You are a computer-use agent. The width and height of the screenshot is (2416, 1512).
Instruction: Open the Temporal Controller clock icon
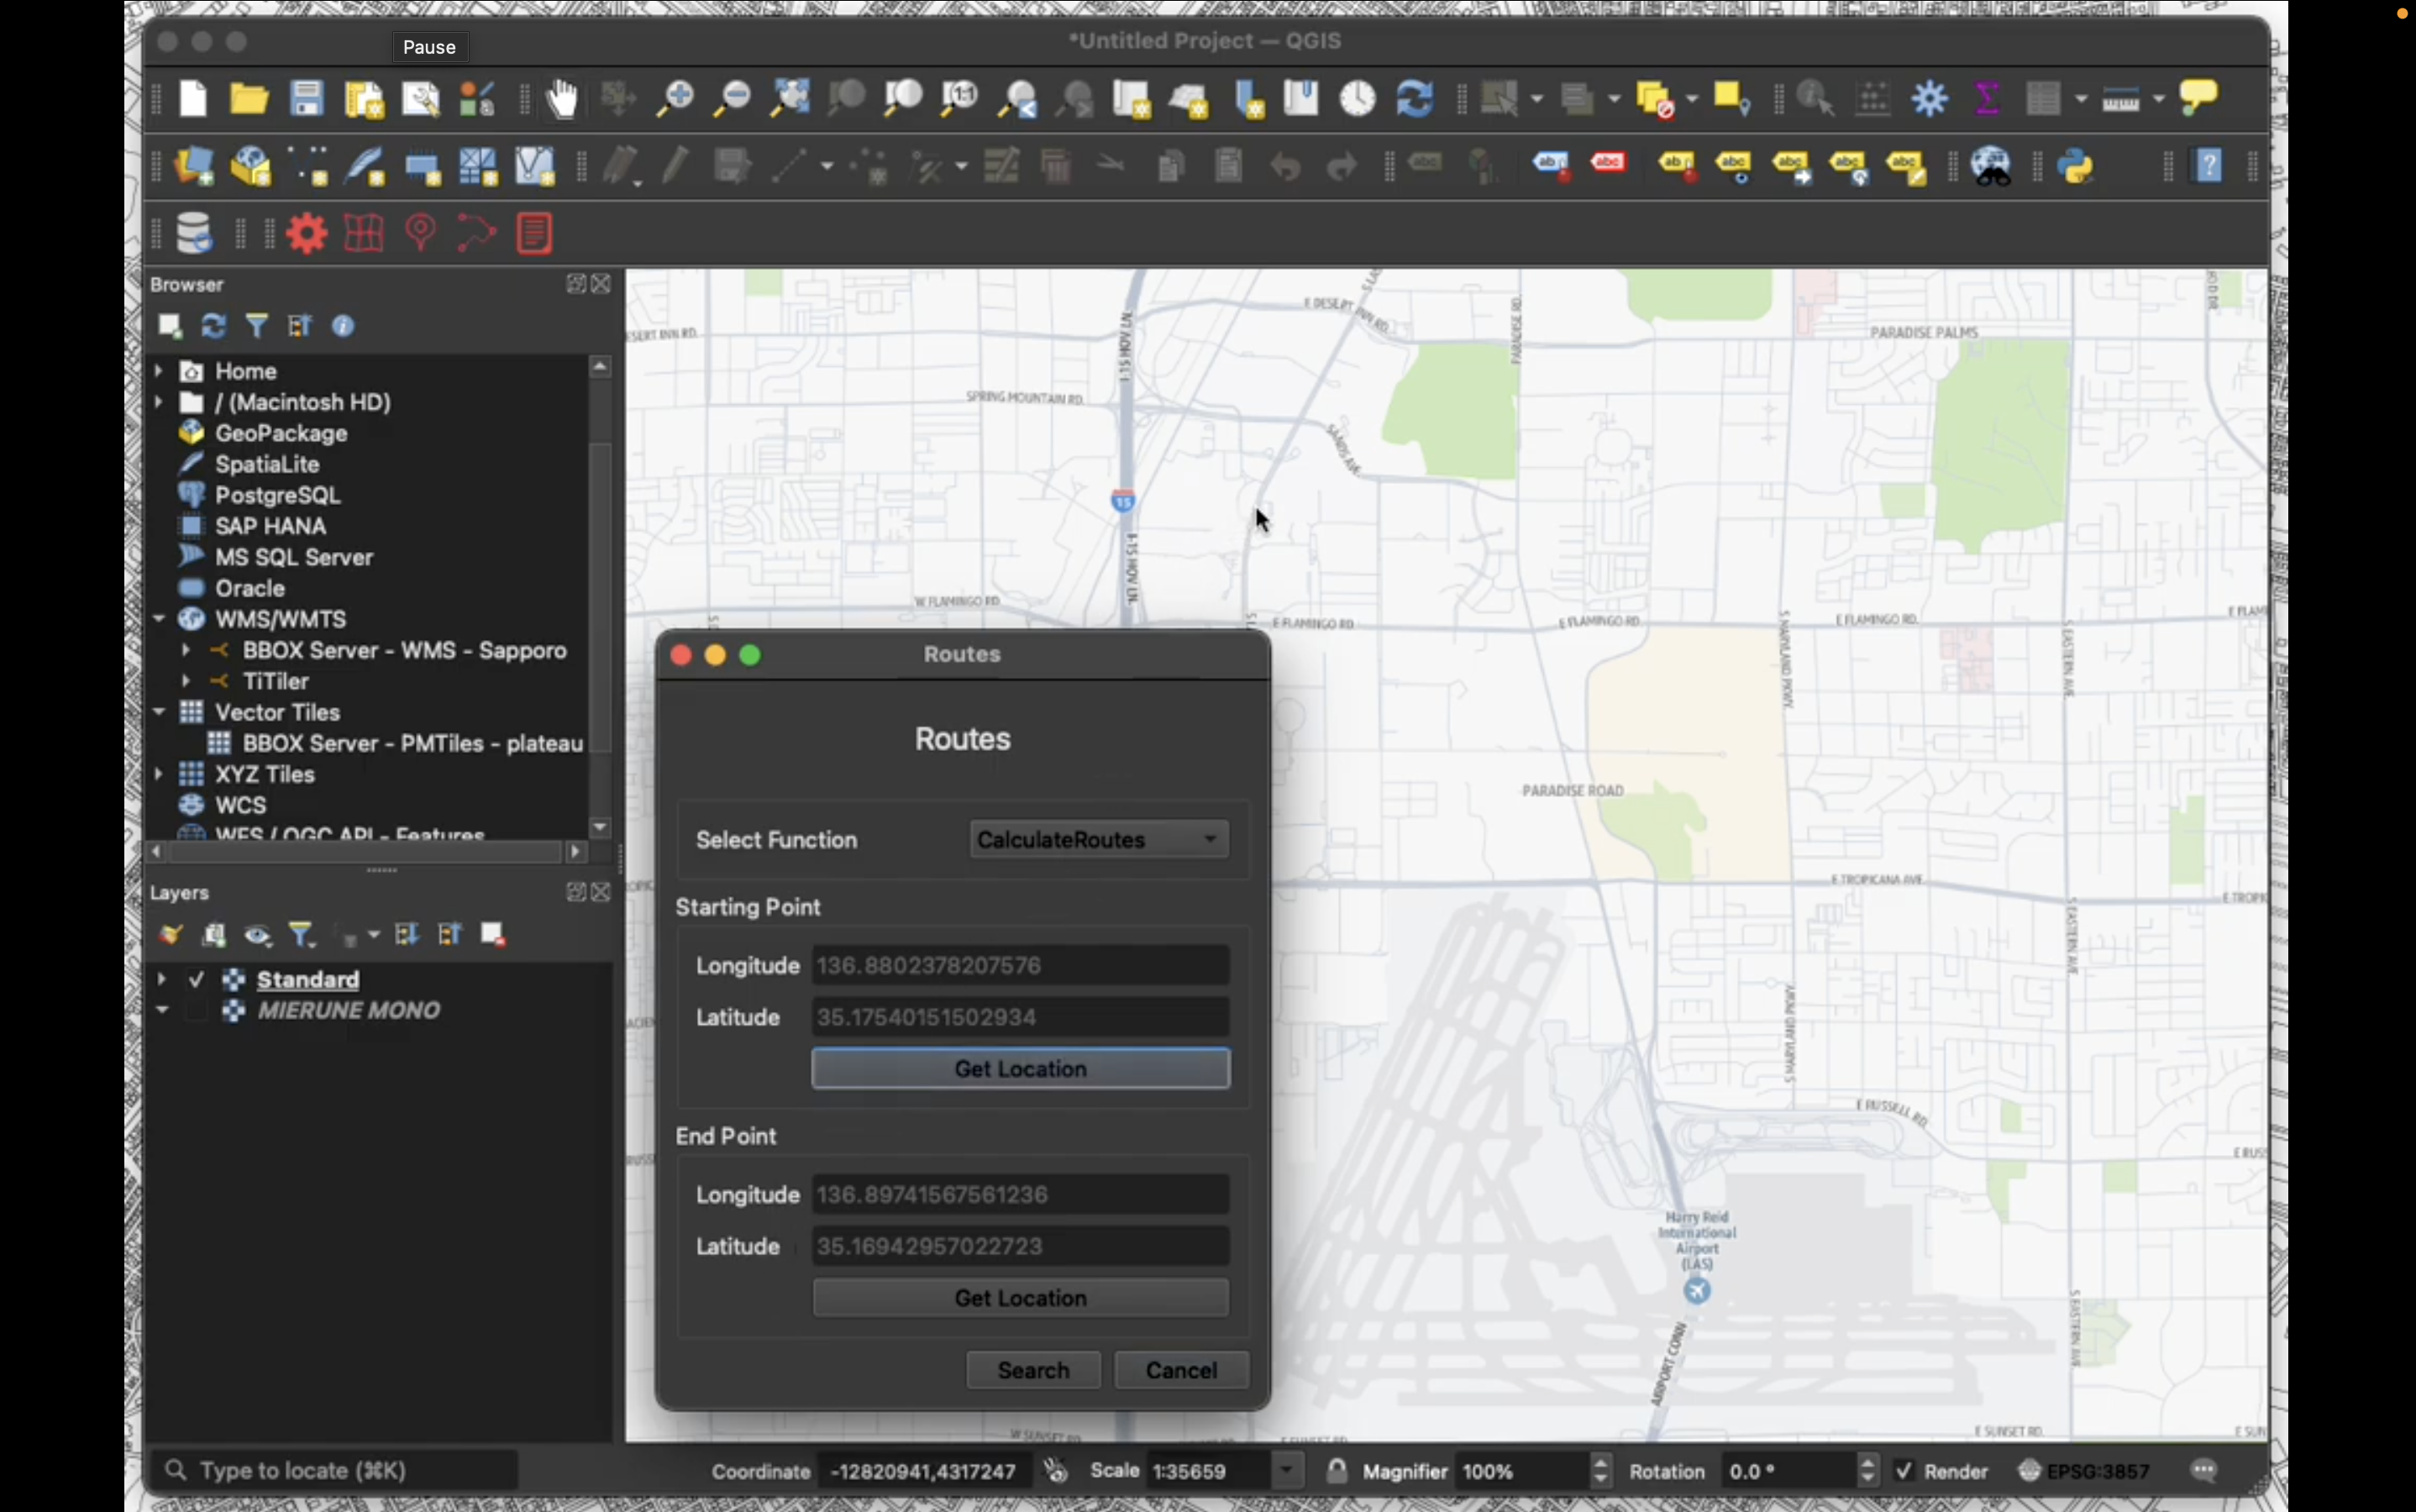point(1357,98)
